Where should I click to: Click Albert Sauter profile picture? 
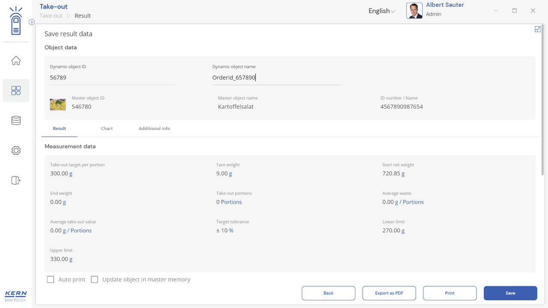(x=414, y=11)
